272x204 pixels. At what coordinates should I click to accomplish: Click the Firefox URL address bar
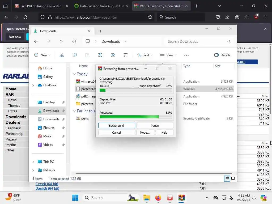(96, 17)
